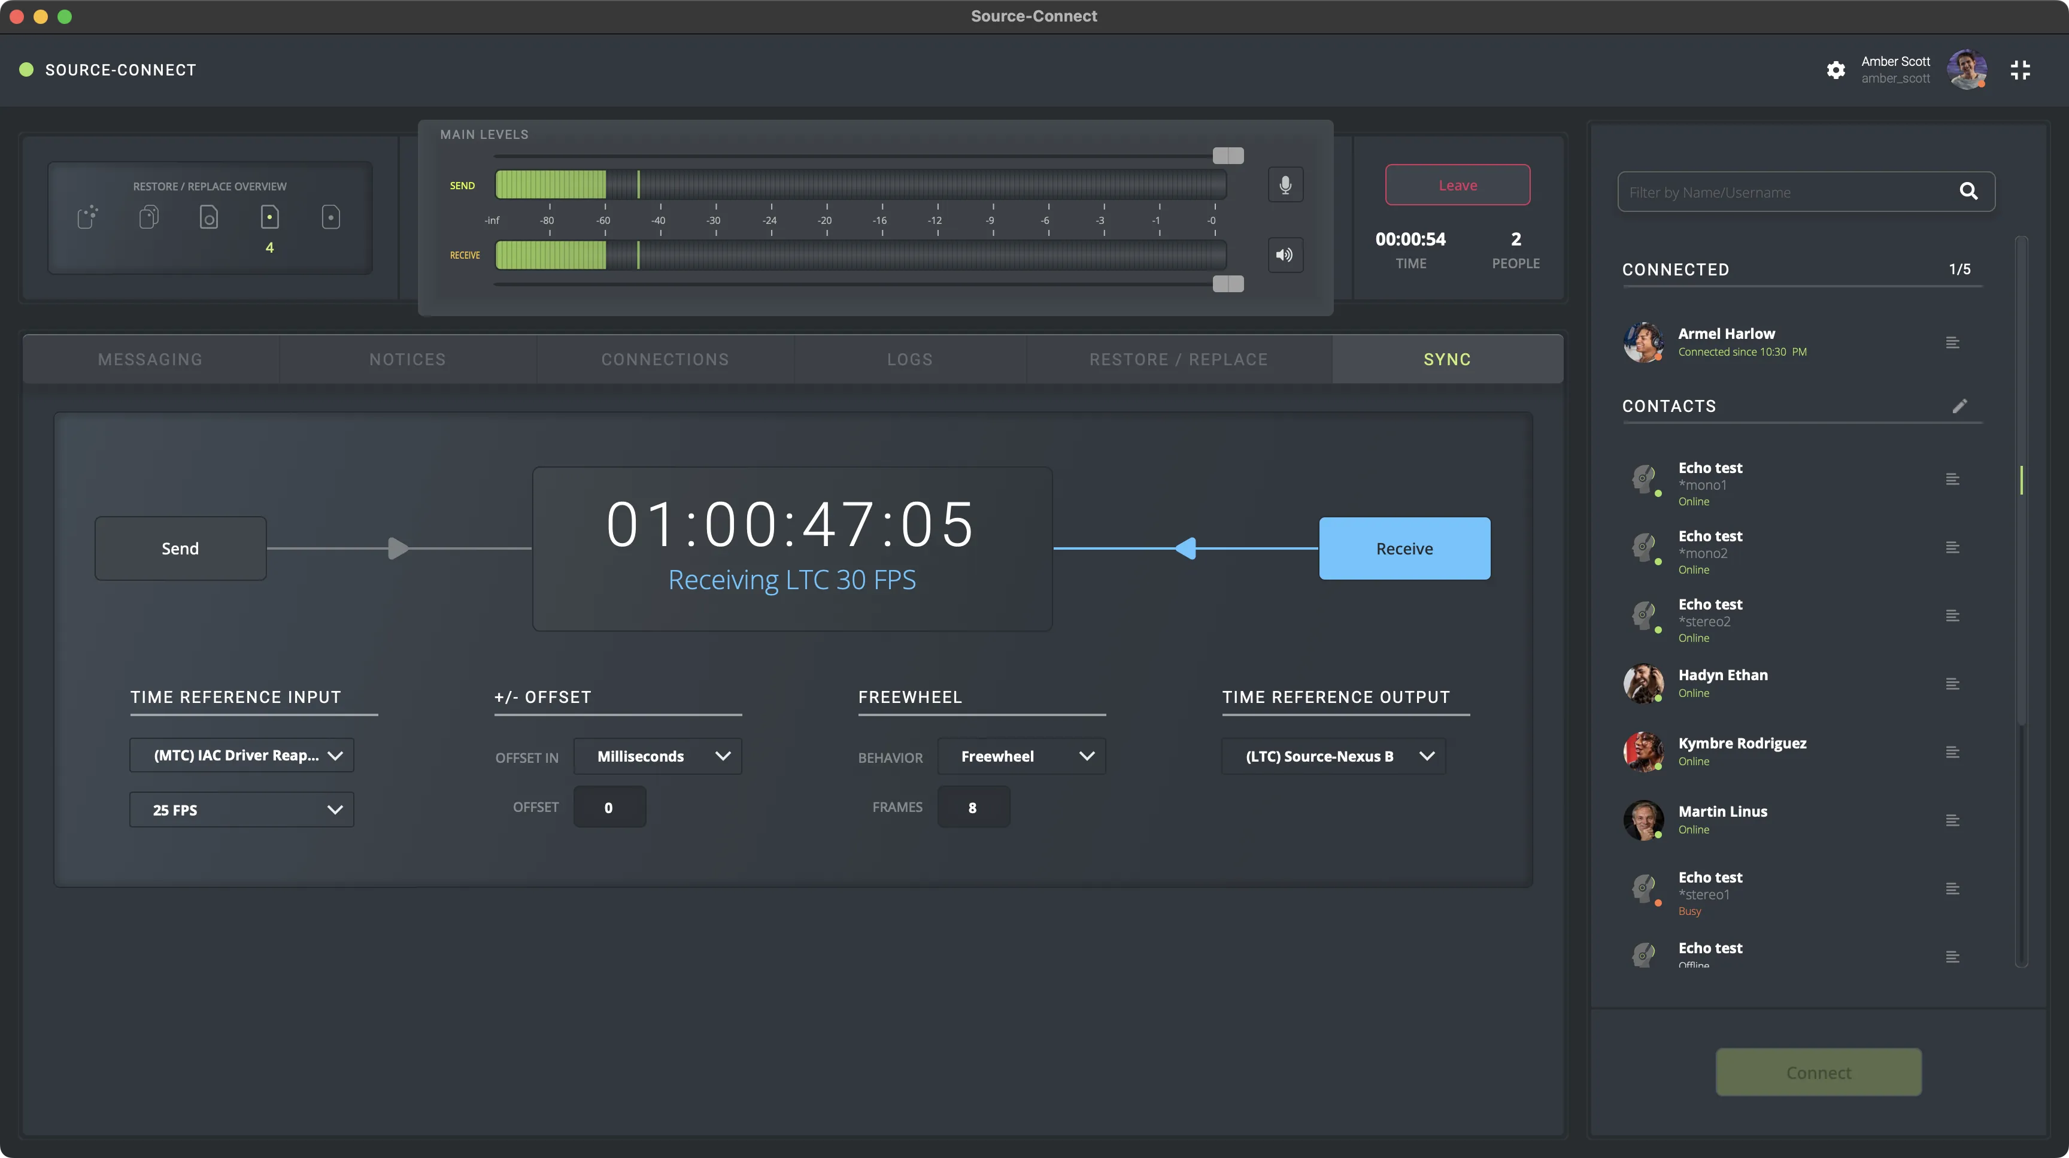This screenshot has width=2069, height=1158.
Task: Open menu for Echo test mono1
Action: 1952,480
